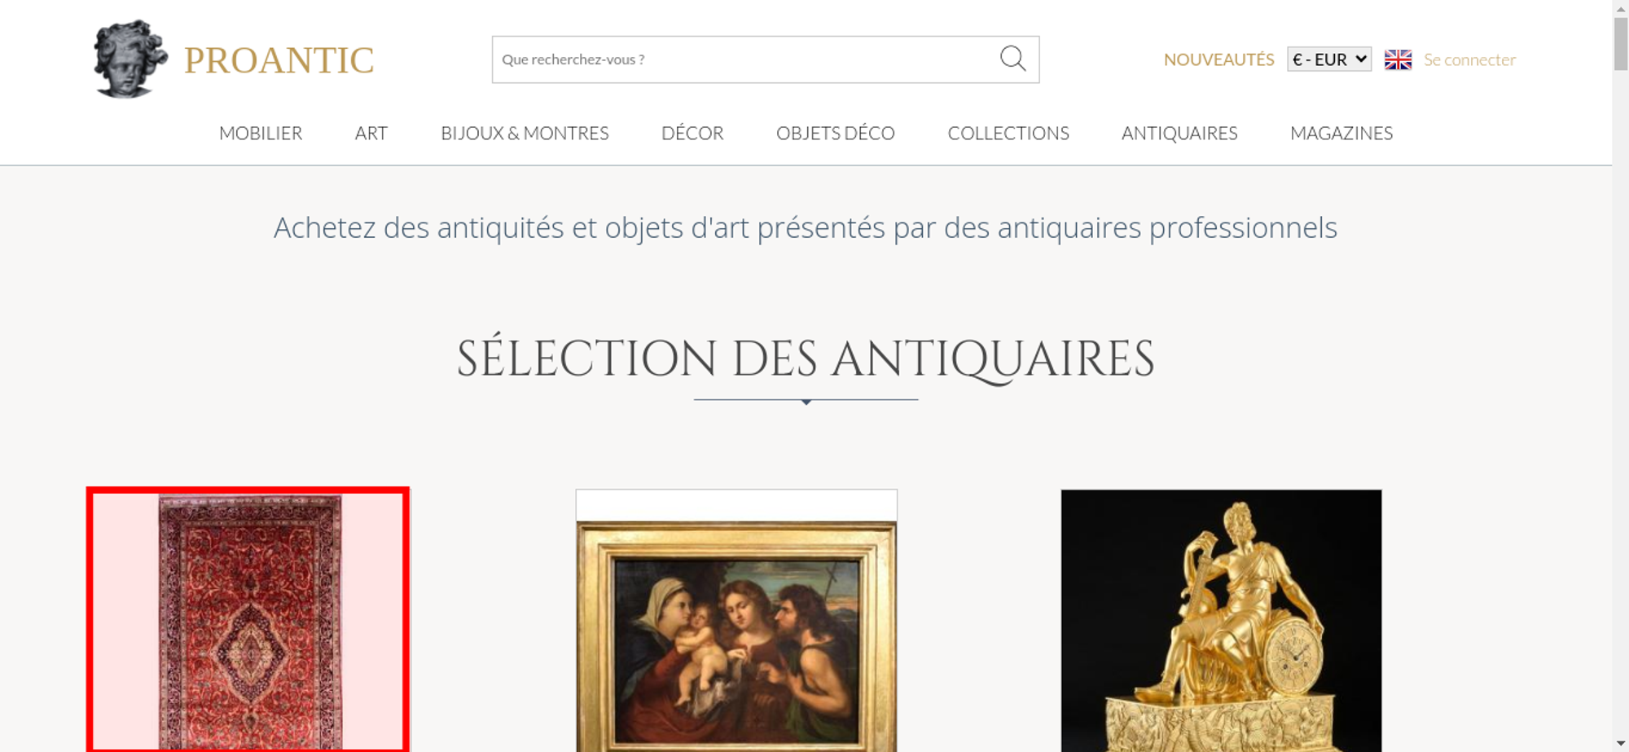Open the gilt bronze mantel clock listing
This screenshot has width=1629, height=752.
pos(1221,621)
